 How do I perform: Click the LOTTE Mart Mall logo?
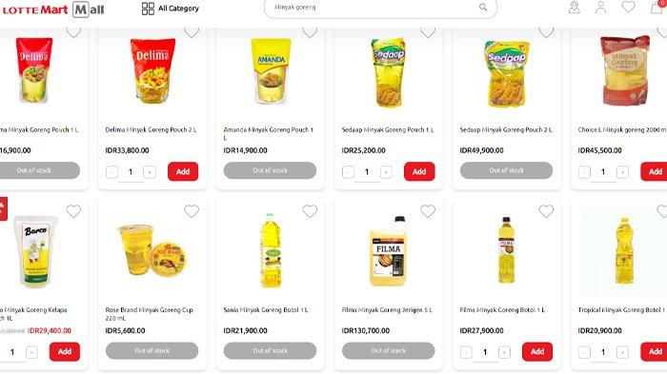point(53,10)
